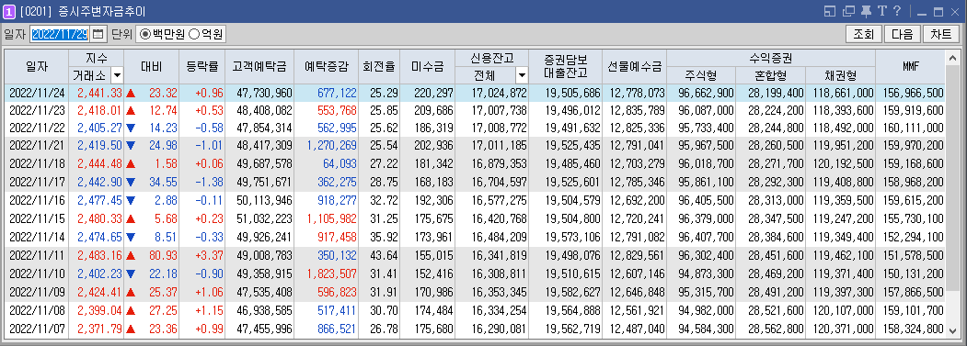Viewport: 967px width, 346px height.
Task: Click deposit change value 1,270,269
Action: click(x=332, y=145)
